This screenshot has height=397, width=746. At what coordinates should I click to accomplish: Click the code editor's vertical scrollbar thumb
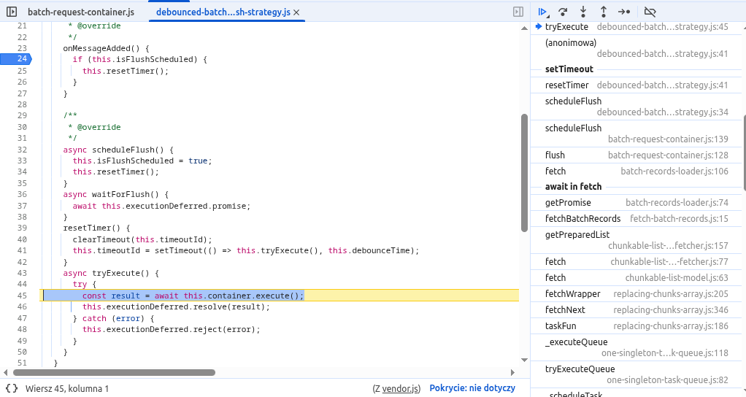(x=524, y=173)
